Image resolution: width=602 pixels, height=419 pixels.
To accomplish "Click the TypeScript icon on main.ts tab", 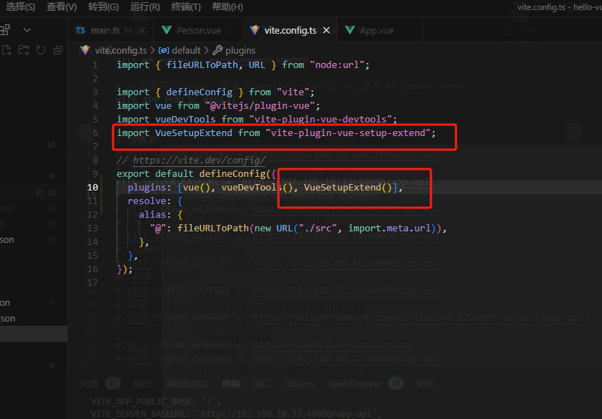I will 81,31.
